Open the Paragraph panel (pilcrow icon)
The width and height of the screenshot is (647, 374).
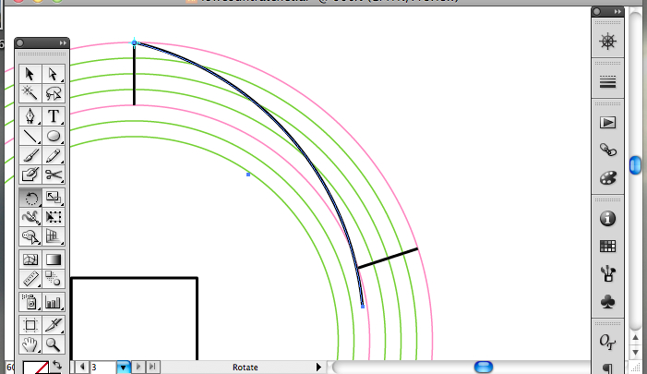point(608,368)
